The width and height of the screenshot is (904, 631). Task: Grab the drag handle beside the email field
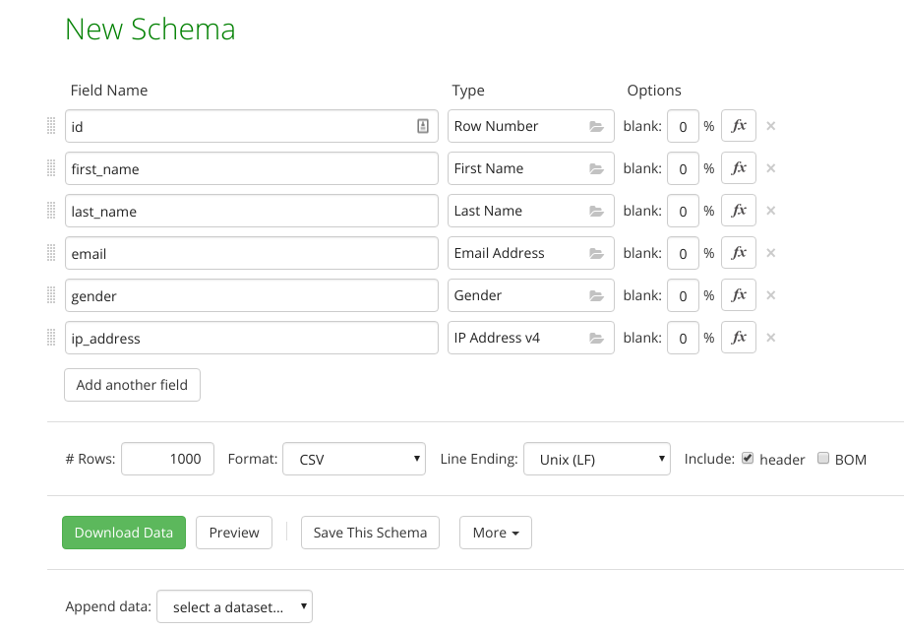49,253
